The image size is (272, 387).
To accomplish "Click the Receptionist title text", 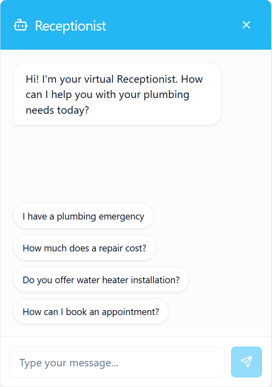I will point(70,25).
